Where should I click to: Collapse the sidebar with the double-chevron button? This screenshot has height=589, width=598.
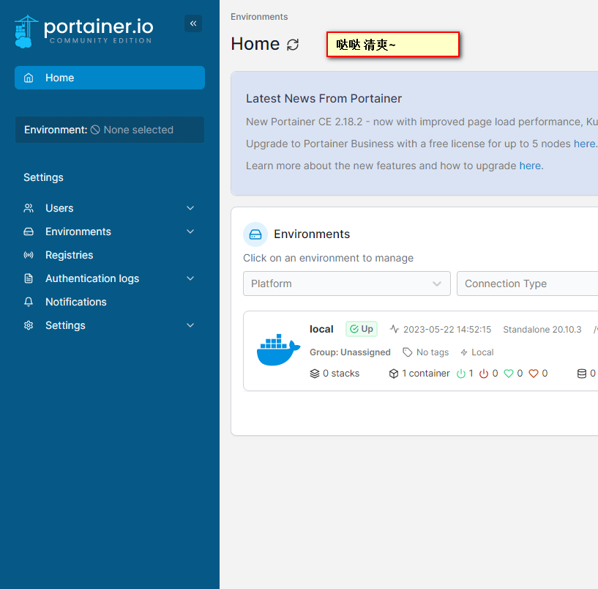point(193,23)
